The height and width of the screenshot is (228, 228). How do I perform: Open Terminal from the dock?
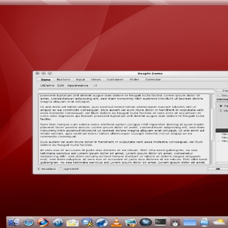click(160, 222)
